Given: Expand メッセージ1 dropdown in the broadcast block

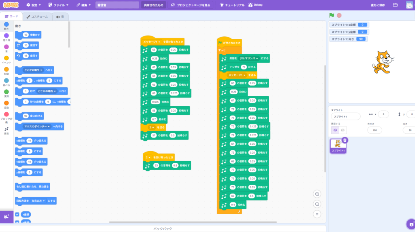Looking at the screenshot, I should tap(237, 75).
